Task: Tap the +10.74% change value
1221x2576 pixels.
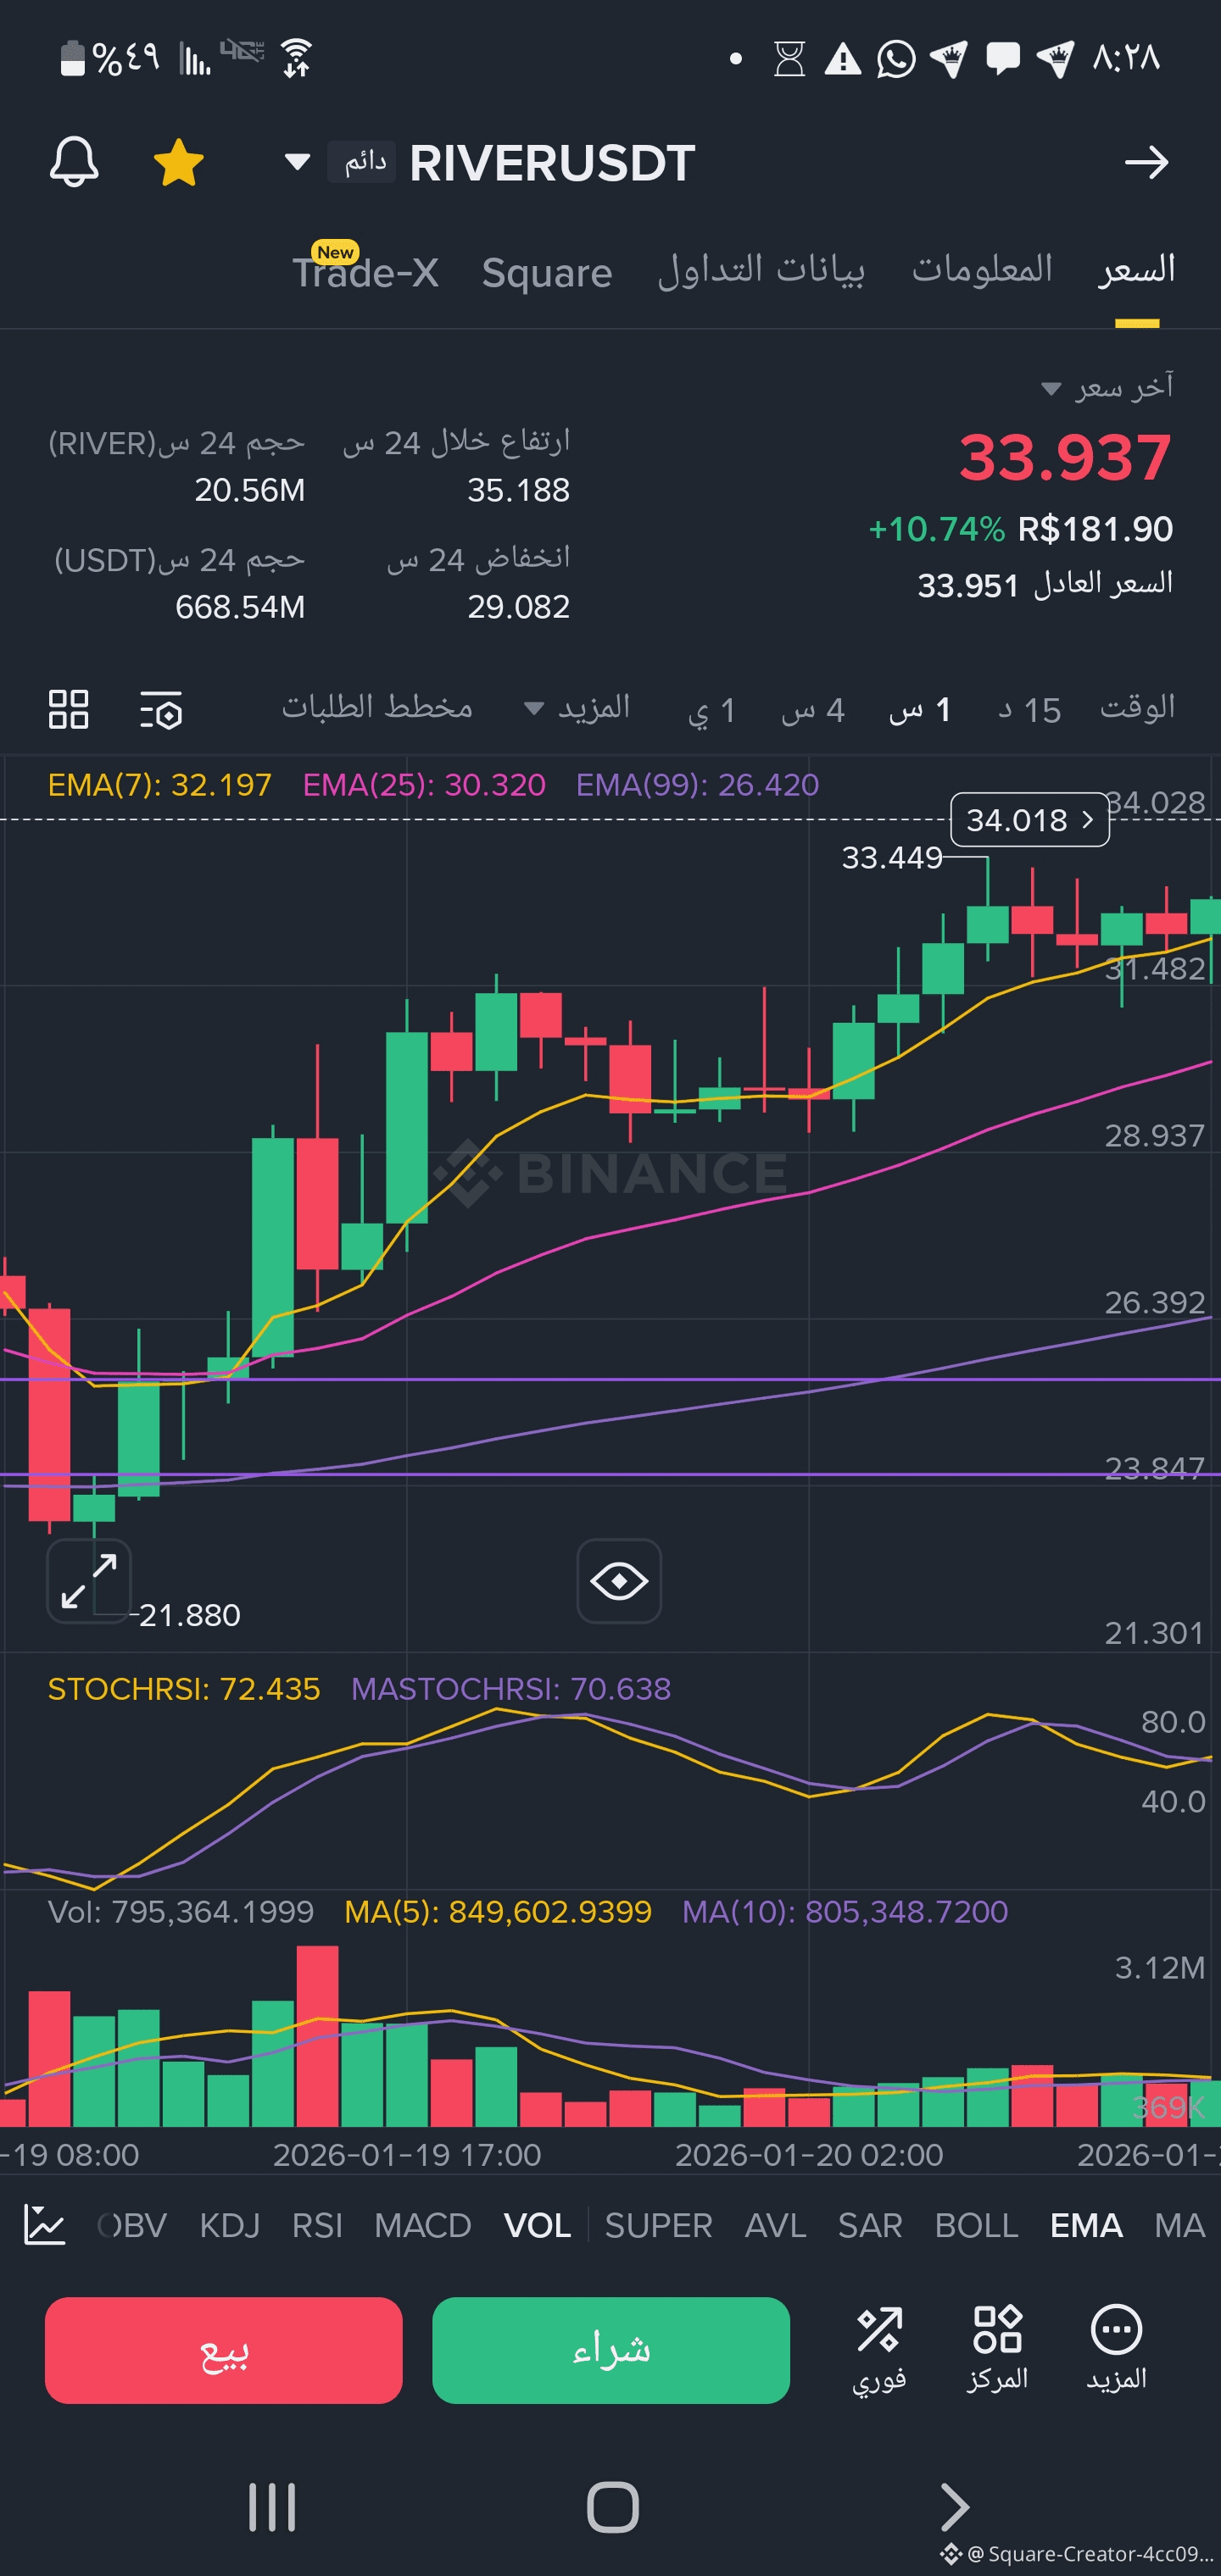Action: [x=937, y=529]
